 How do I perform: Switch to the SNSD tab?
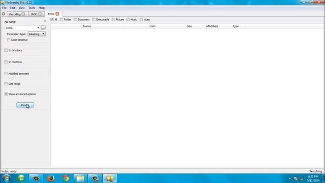pyautogui.click(x=34, y=14)
